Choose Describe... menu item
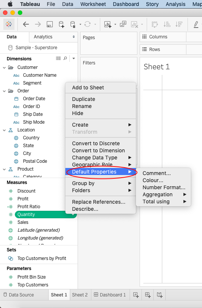Image resolution: width=202 pixels, height=308 pixels. pyautogui.click(x=101, y=209)
